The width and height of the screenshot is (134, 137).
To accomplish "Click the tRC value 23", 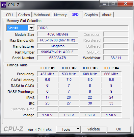I will (x=47, y=103).
